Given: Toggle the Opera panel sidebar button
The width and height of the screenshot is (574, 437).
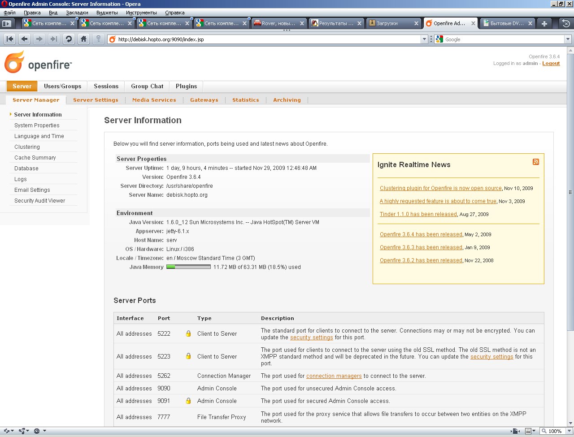Looking at the screenshot, I should (x=7, y=23).
